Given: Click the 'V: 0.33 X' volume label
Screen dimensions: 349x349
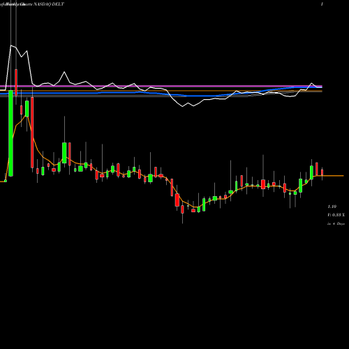Looking at the screenshot, I should click(x=336, y=215).
